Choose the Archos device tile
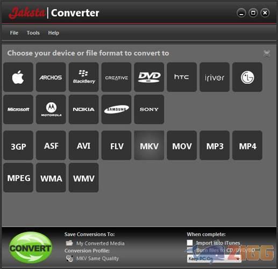This screenshot has height=269, width=278. pyautogui.click(x=51, y=77)
